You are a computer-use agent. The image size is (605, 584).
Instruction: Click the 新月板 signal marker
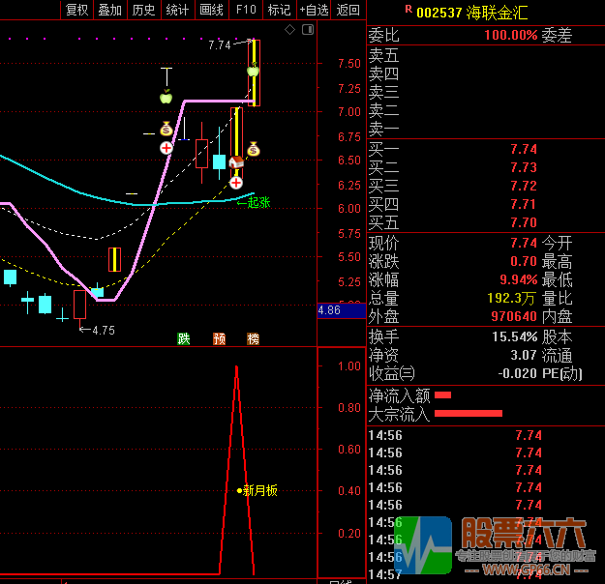[258, 490]
